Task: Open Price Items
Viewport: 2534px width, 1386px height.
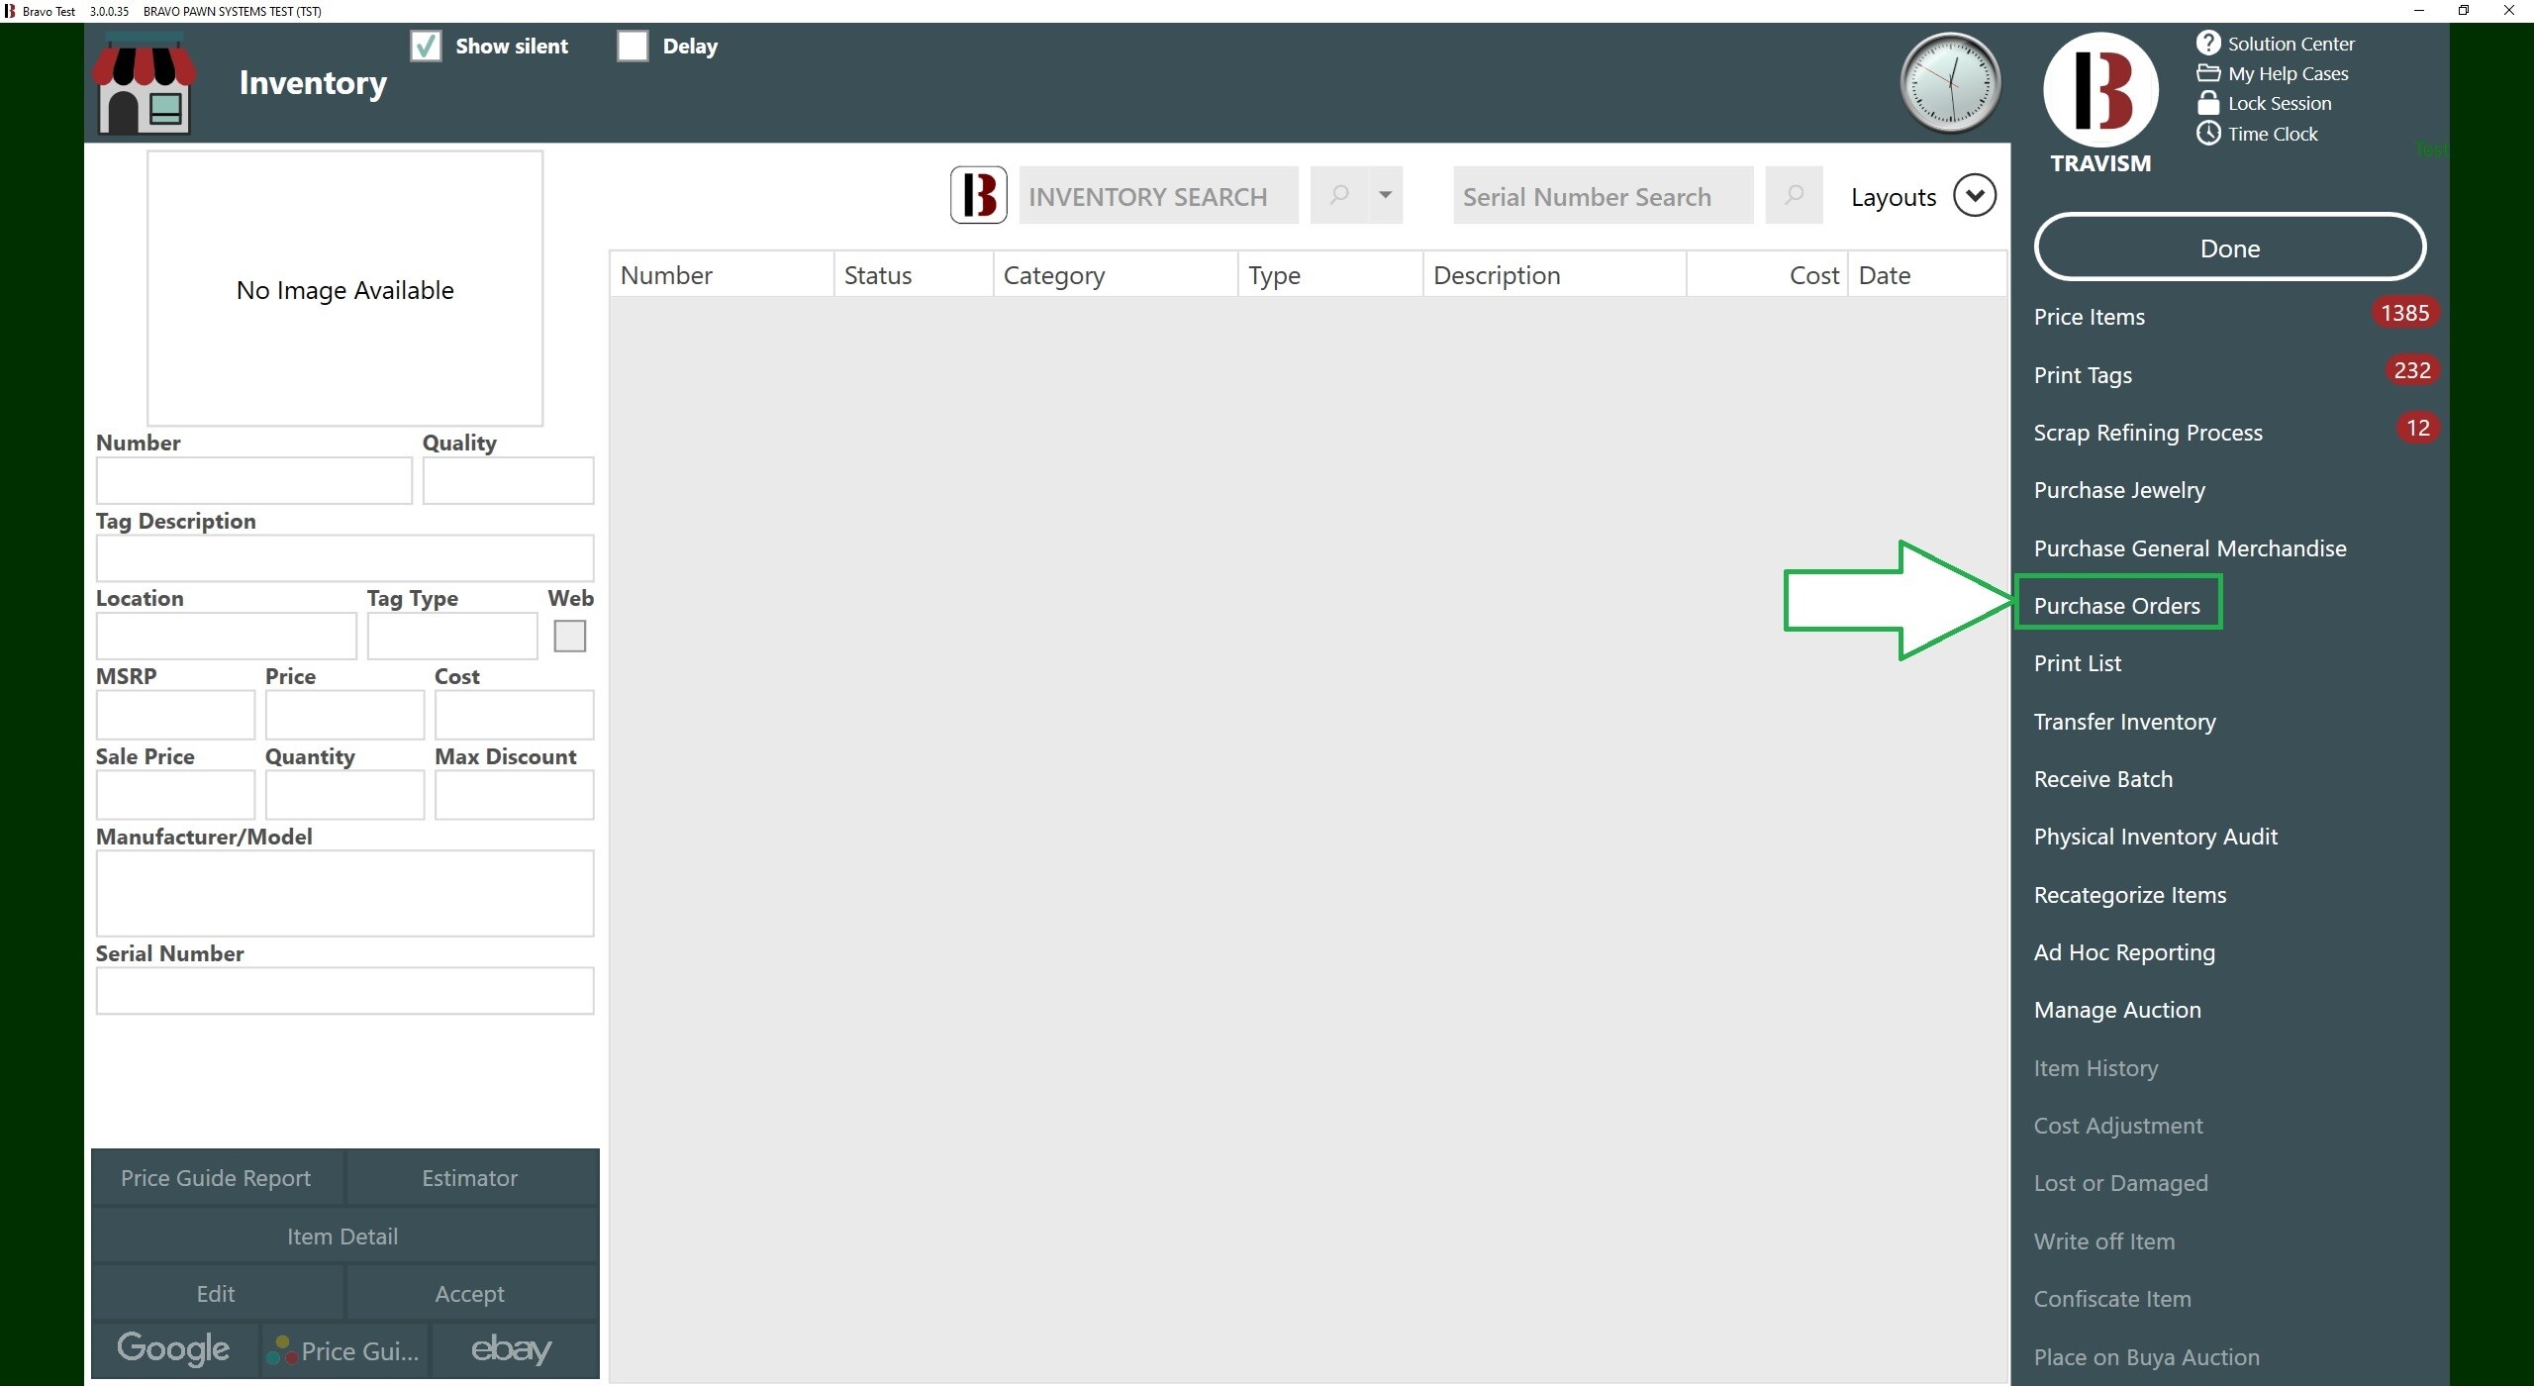Action: click(x=2090, y=317)
